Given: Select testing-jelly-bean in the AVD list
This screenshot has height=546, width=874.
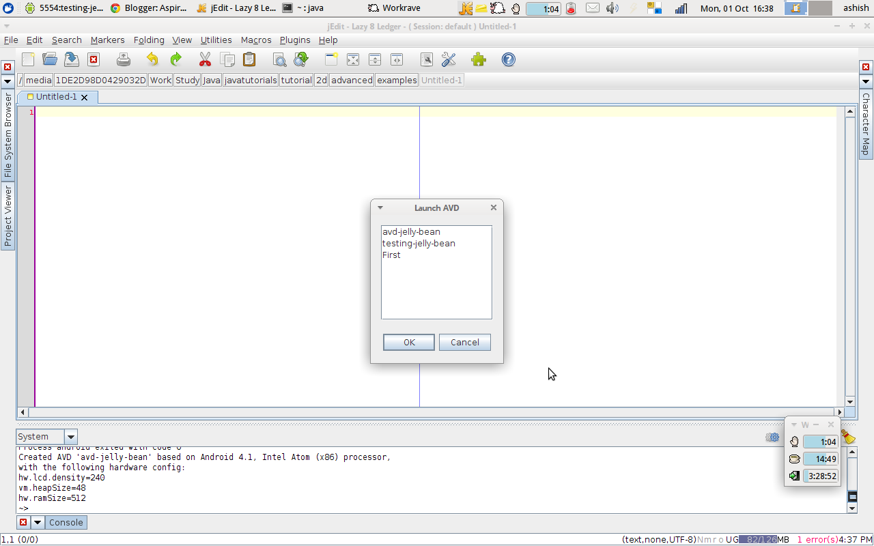Looking at the screenshot, I should click(x=419, y=243).
